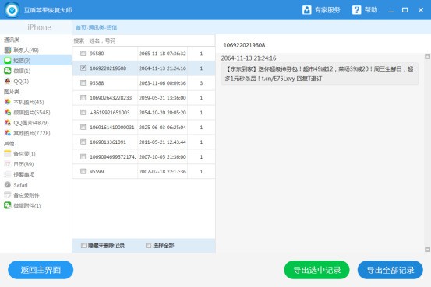Maximize the application window

405,10
